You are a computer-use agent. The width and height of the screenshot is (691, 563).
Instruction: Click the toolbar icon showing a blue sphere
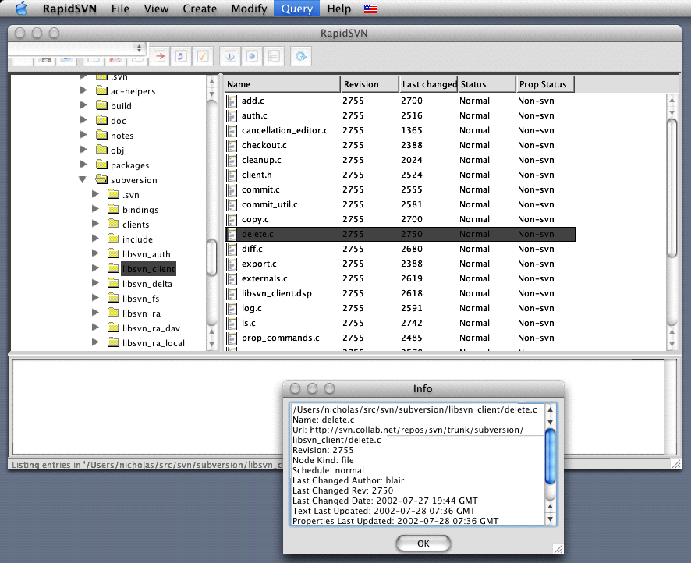[x=252, y=56]
